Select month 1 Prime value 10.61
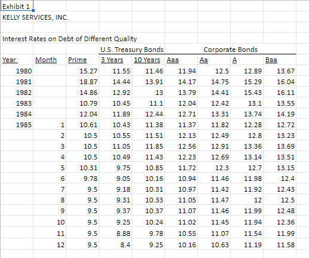 tap(82, 125)
